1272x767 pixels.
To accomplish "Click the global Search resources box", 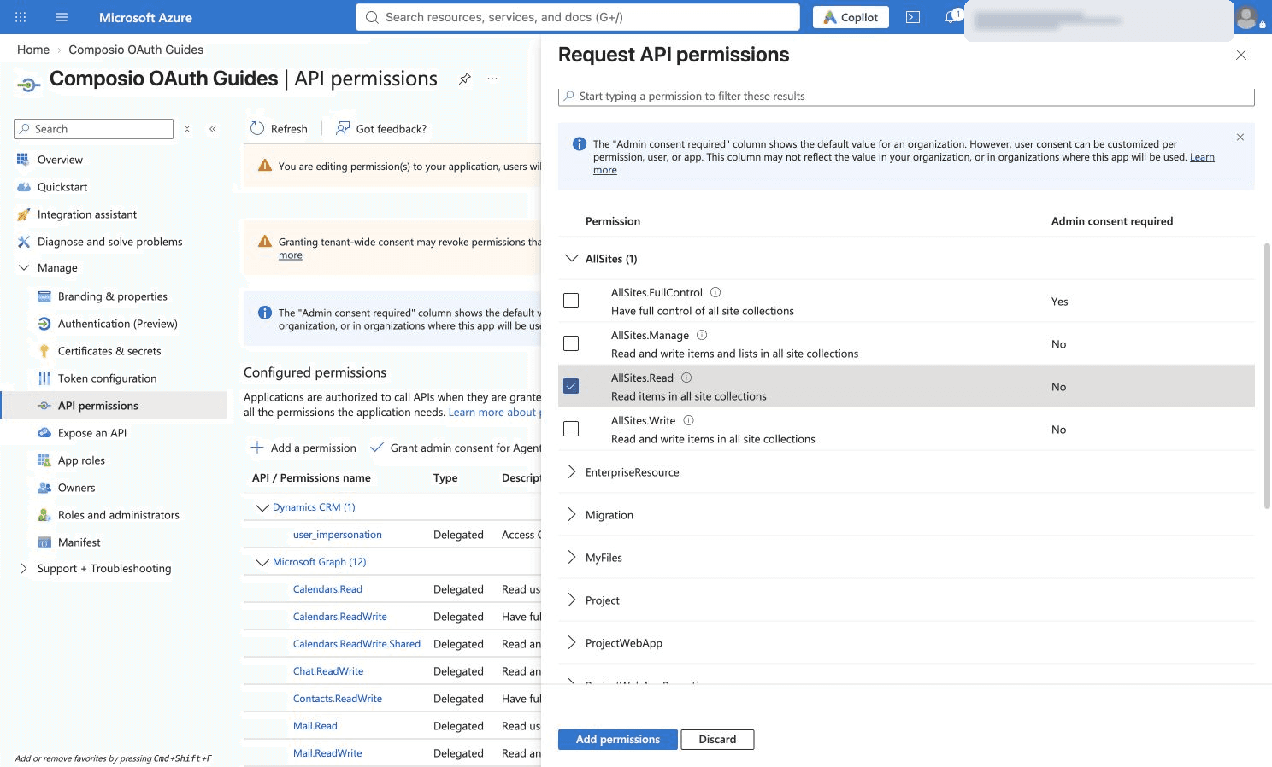I will [578, 17].
